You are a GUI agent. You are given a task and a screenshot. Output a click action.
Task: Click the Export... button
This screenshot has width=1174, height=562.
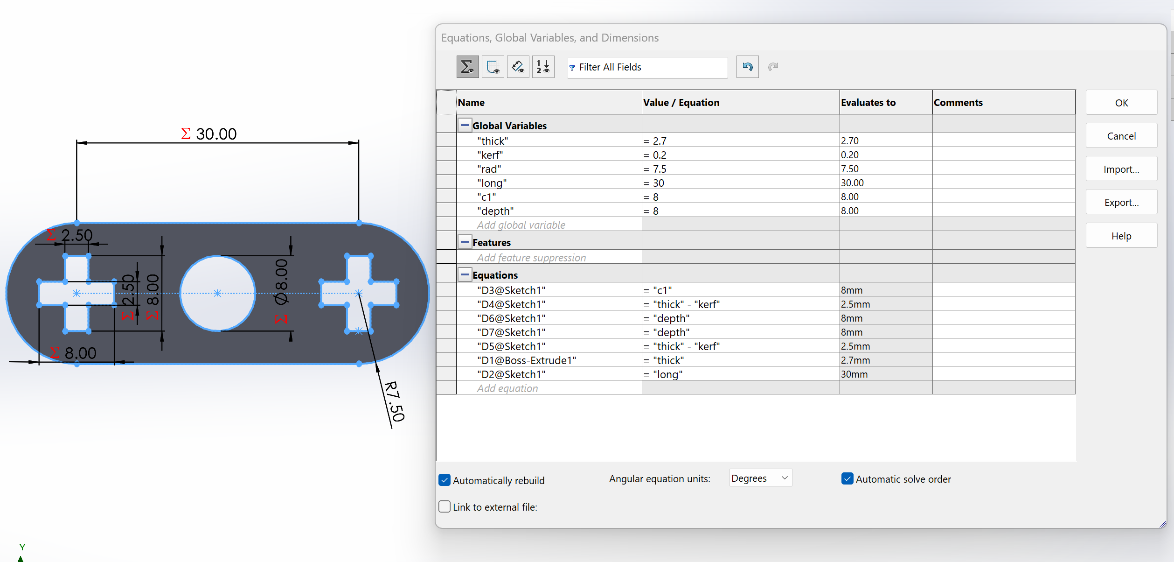(x=1121, y=202)
